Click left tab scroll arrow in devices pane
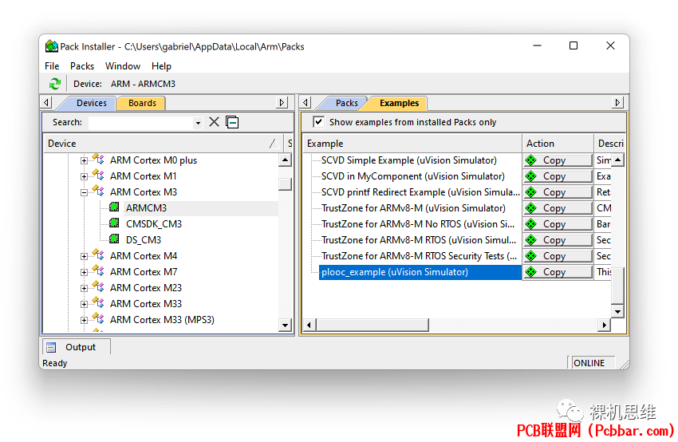 47,102
